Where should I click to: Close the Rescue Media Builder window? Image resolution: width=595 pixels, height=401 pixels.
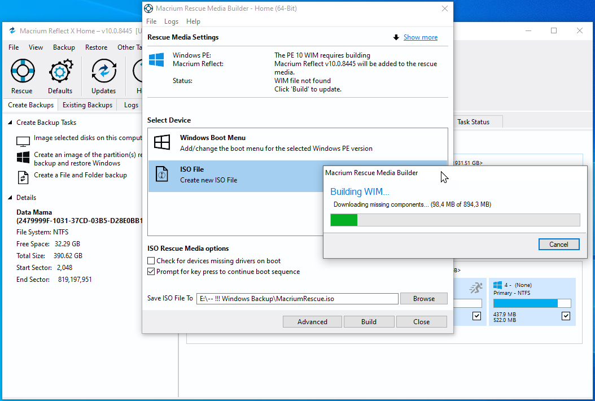[445, 8]
